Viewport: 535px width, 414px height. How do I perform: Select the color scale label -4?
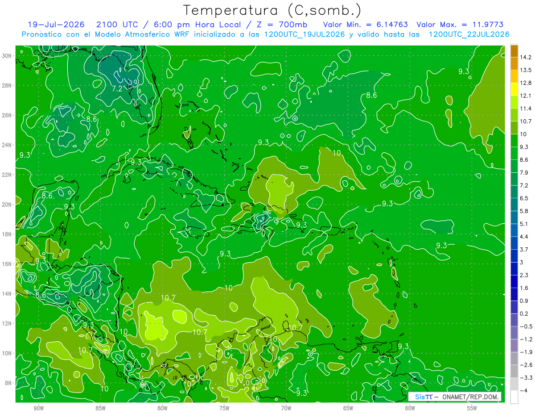tap(523, 391)
